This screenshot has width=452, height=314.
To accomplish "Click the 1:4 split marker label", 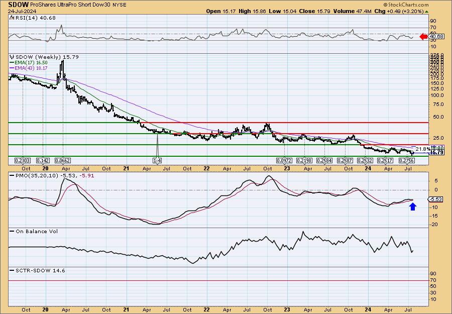I will pyautogui.click(x=157, y=160).
